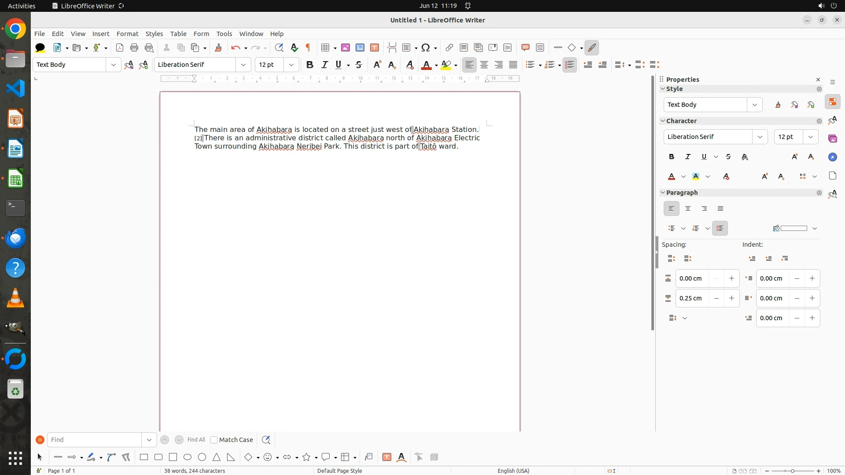Collapse the Character section in Properties
This screenshot has height=475, width=845.
point(663,121)
